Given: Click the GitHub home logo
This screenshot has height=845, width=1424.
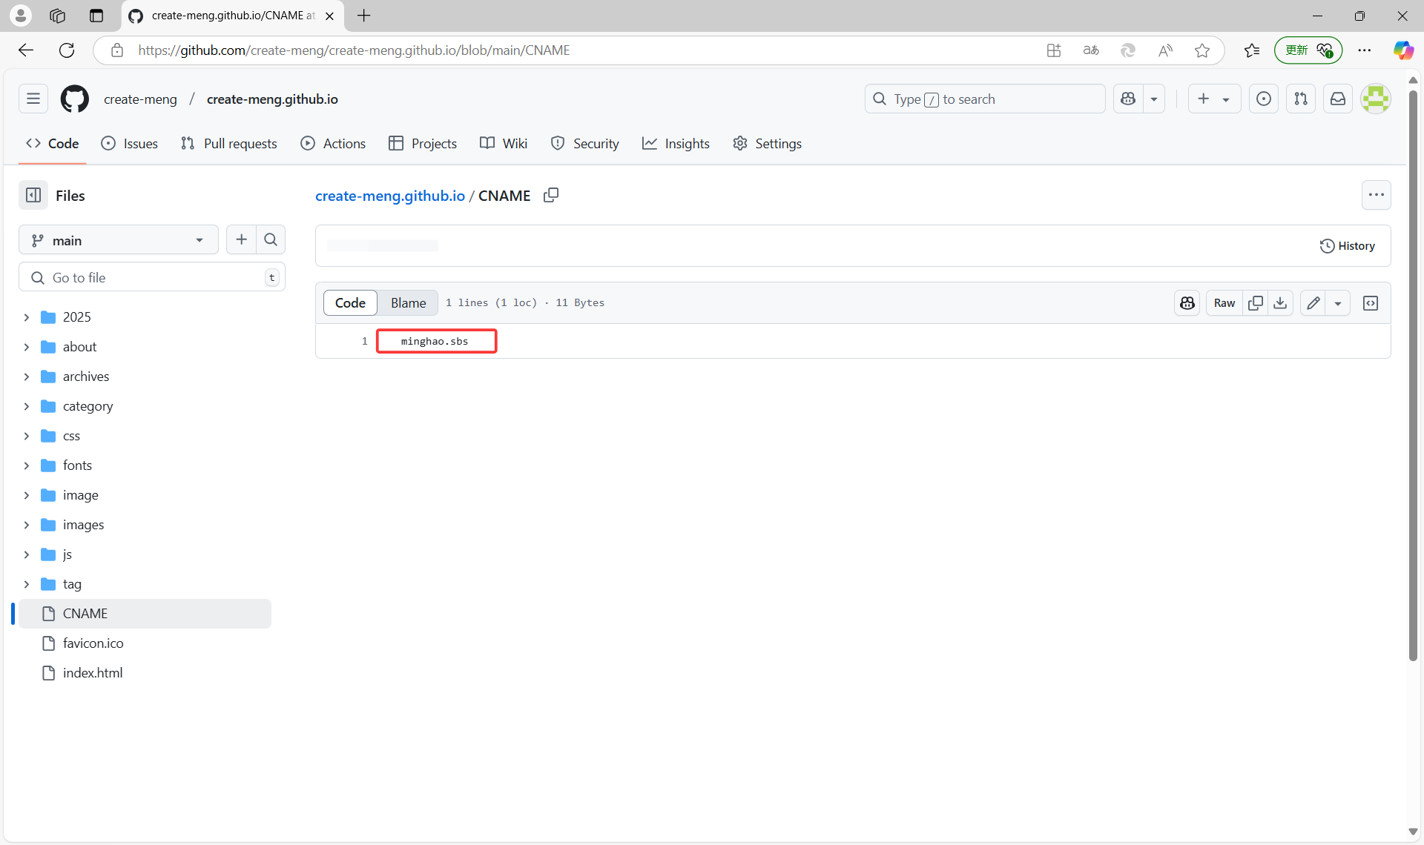Looking at the screenshot, I should click(x=74, y=99).
